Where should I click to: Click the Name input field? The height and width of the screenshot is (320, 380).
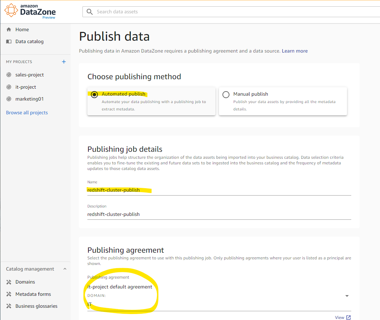click(x=219, y=190)
